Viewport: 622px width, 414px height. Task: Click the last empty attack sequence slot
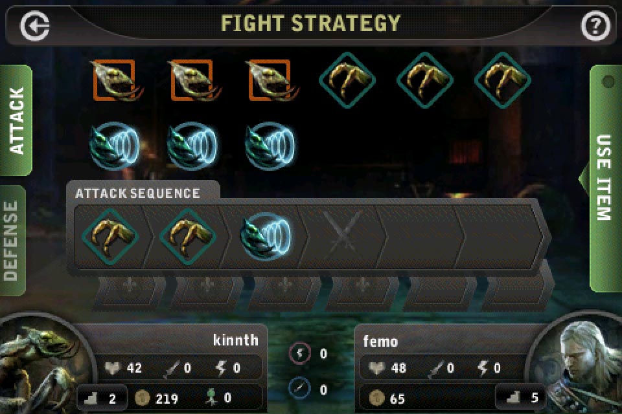coord(501,237)
